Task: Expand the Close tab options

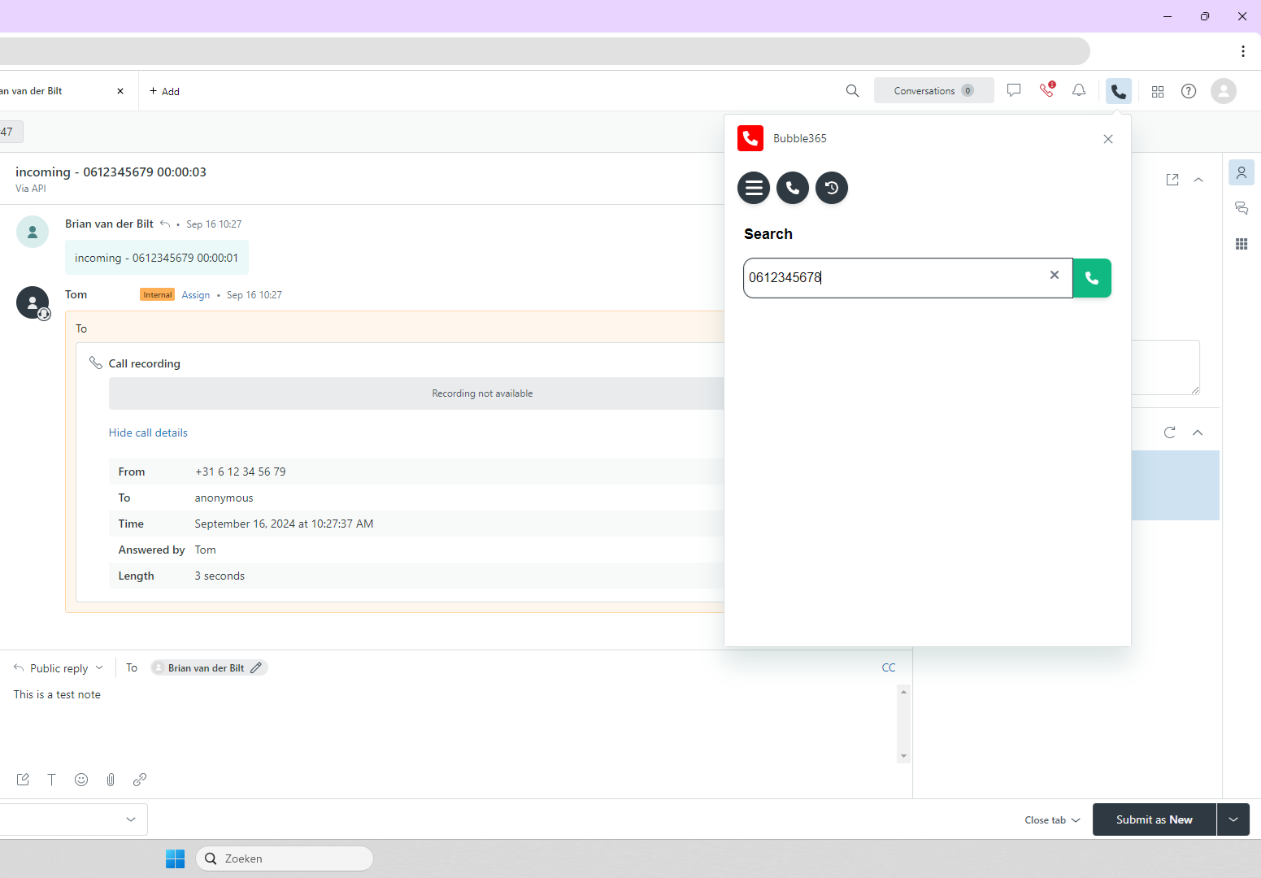Action: click(x=1052, y=820)
